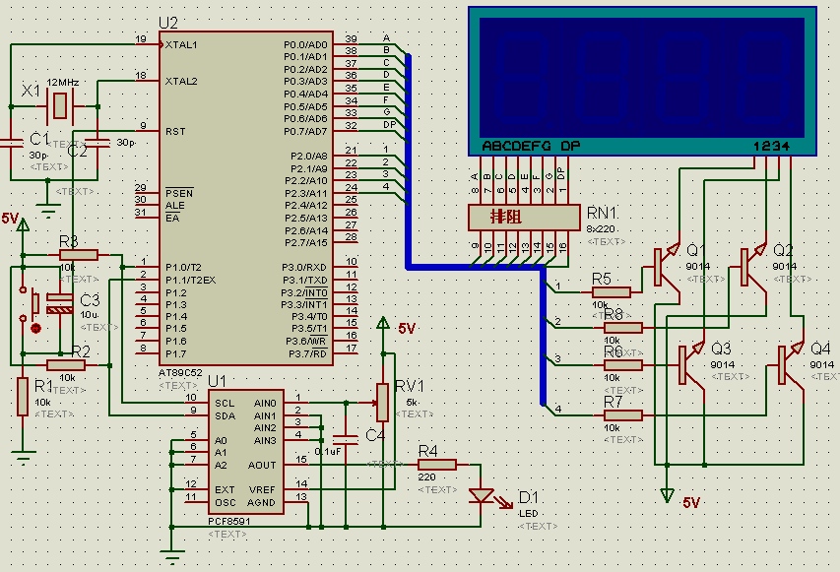Click the R1 10k vertical resistor
The width and height of the screenshot is (840, 572).
click(22, 396)
